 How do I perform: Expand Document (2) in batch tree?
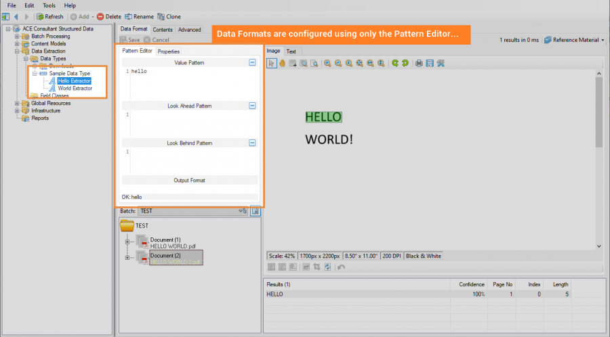click(127, 257)
